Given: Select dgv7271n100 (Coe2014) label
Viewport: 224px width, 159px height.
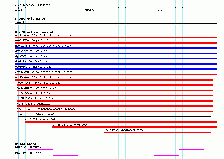Looking at the screenshot, I should [x=31, y=51].
